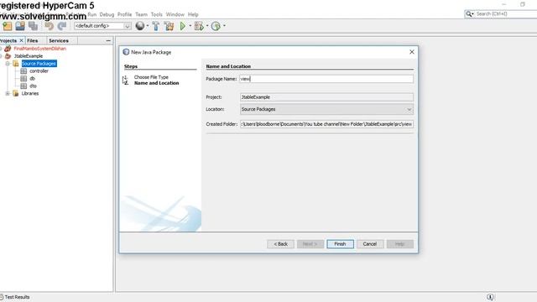The width and height of the screenshot is (537, 302).
Task: Select the dto package
Action: coord(34,86)
